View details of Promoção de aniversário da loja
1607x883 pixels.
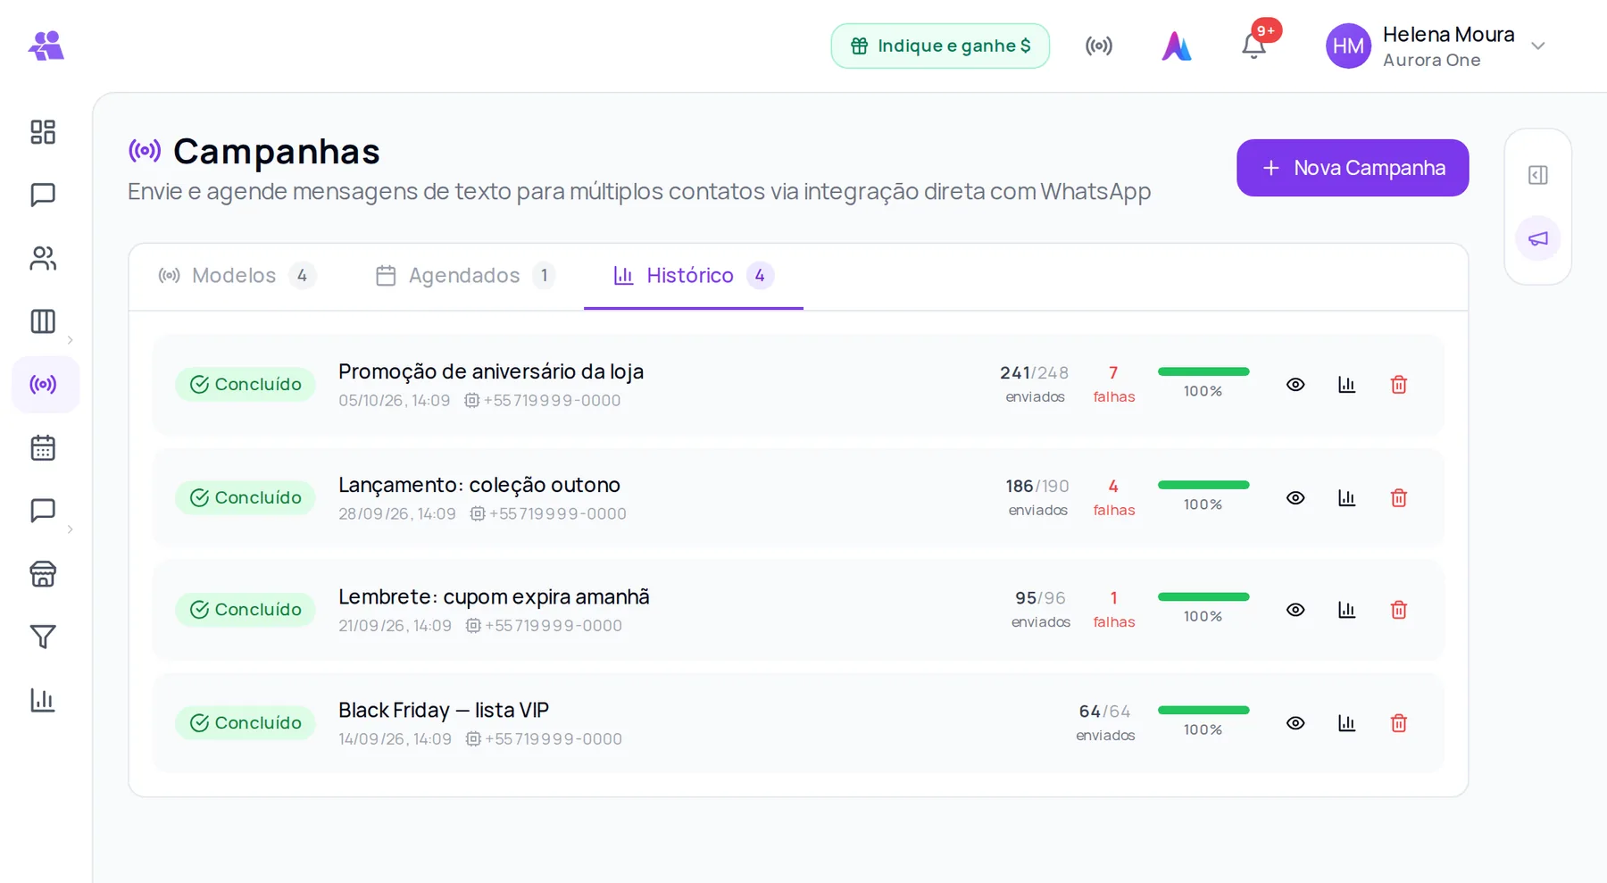click(1295, 385)
